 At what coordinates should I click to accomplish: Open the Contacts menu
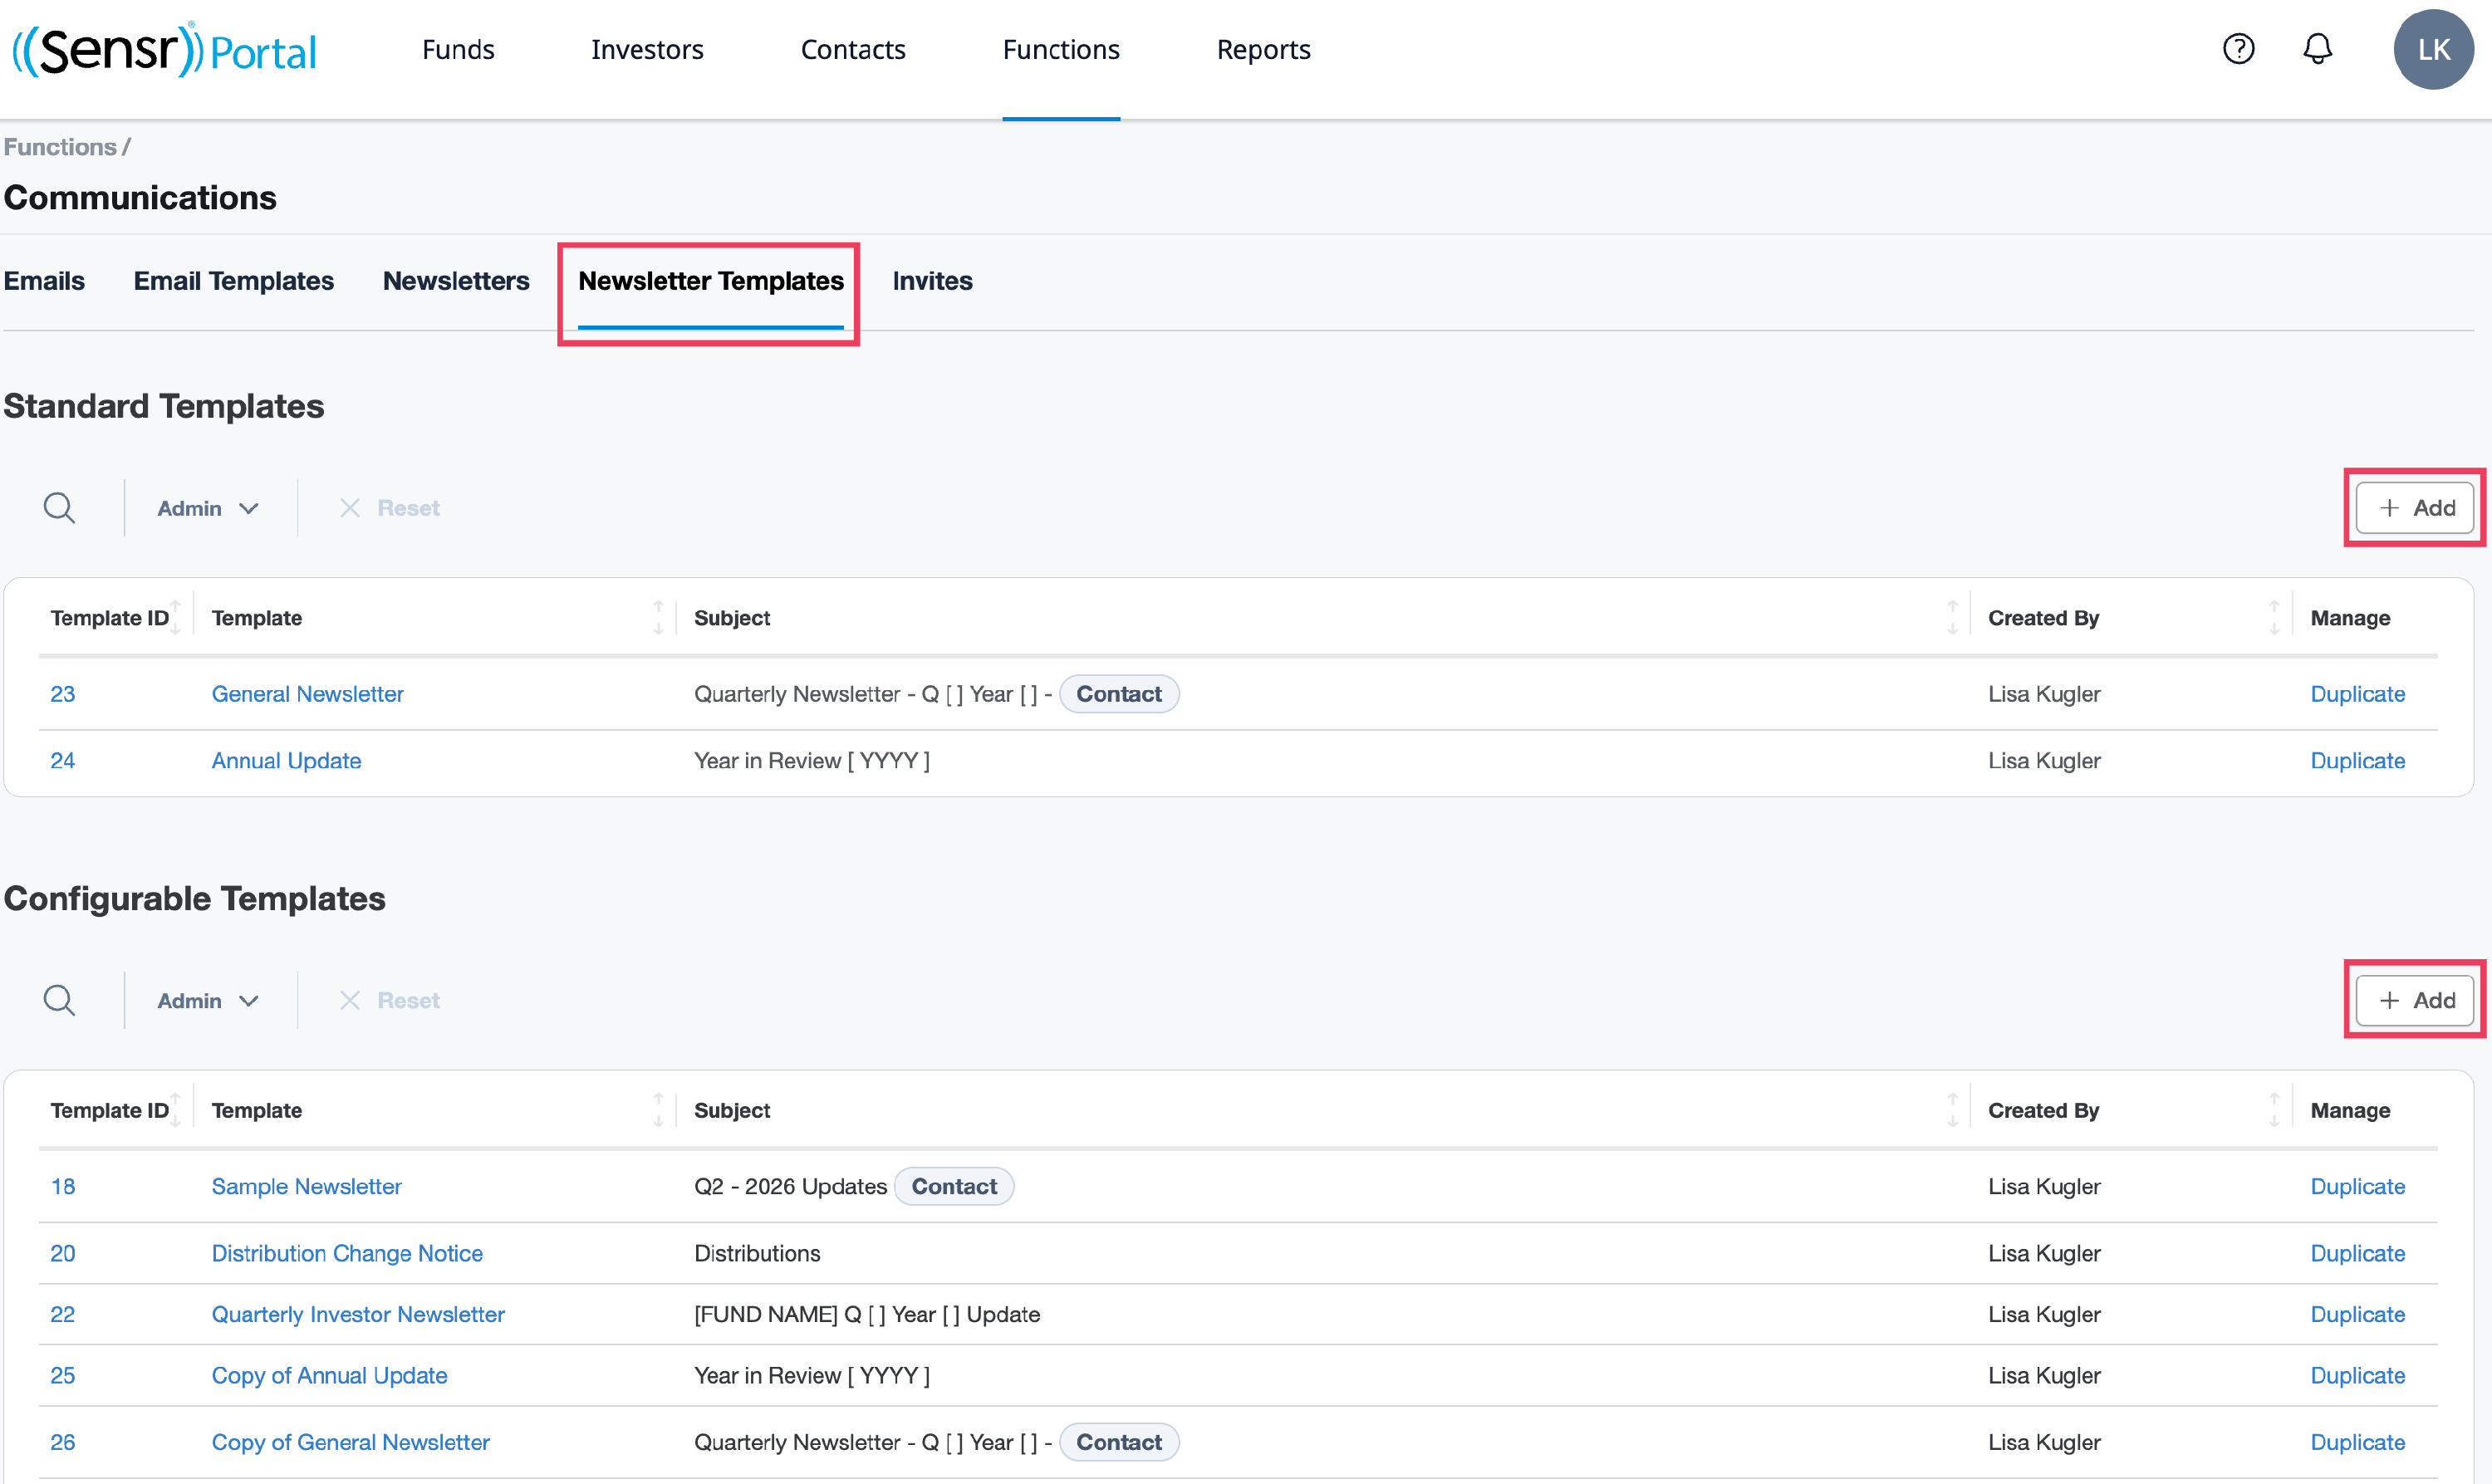[853, 49]
